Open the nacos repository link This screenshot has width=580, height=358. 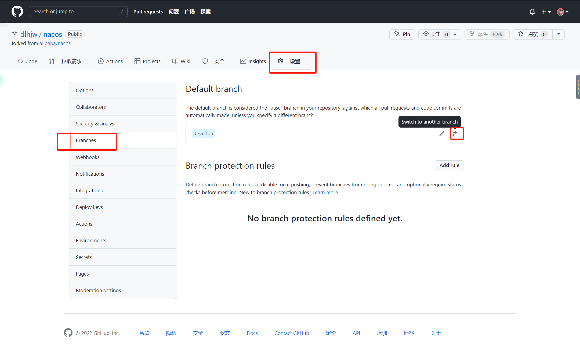[x=52, y=34]
